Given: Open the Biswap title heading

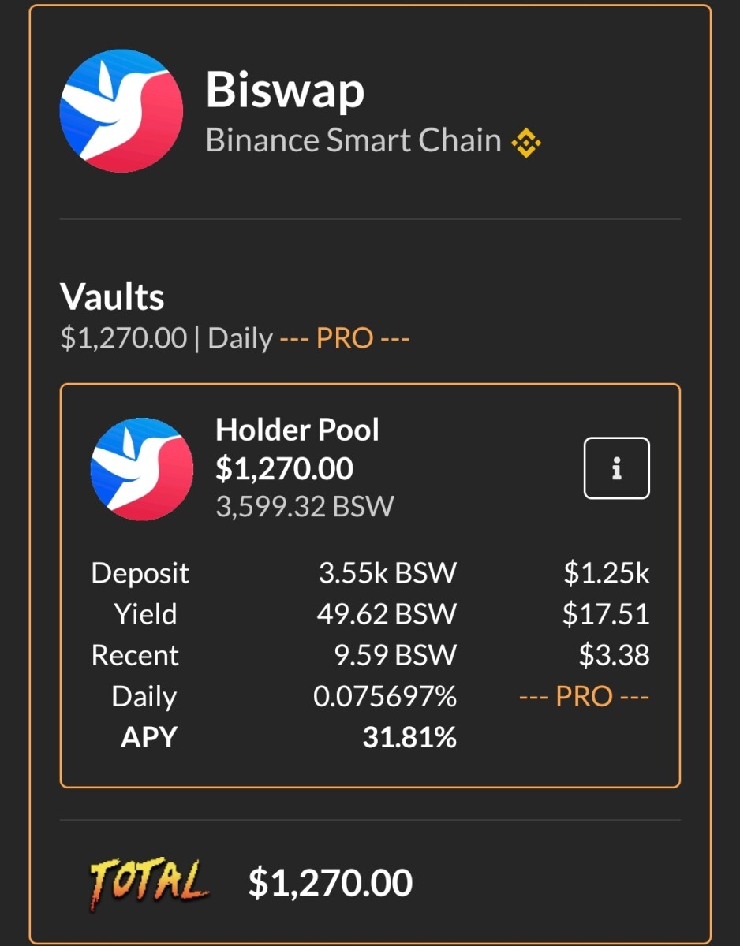Looking at the screenshot, I should (285, 90).
